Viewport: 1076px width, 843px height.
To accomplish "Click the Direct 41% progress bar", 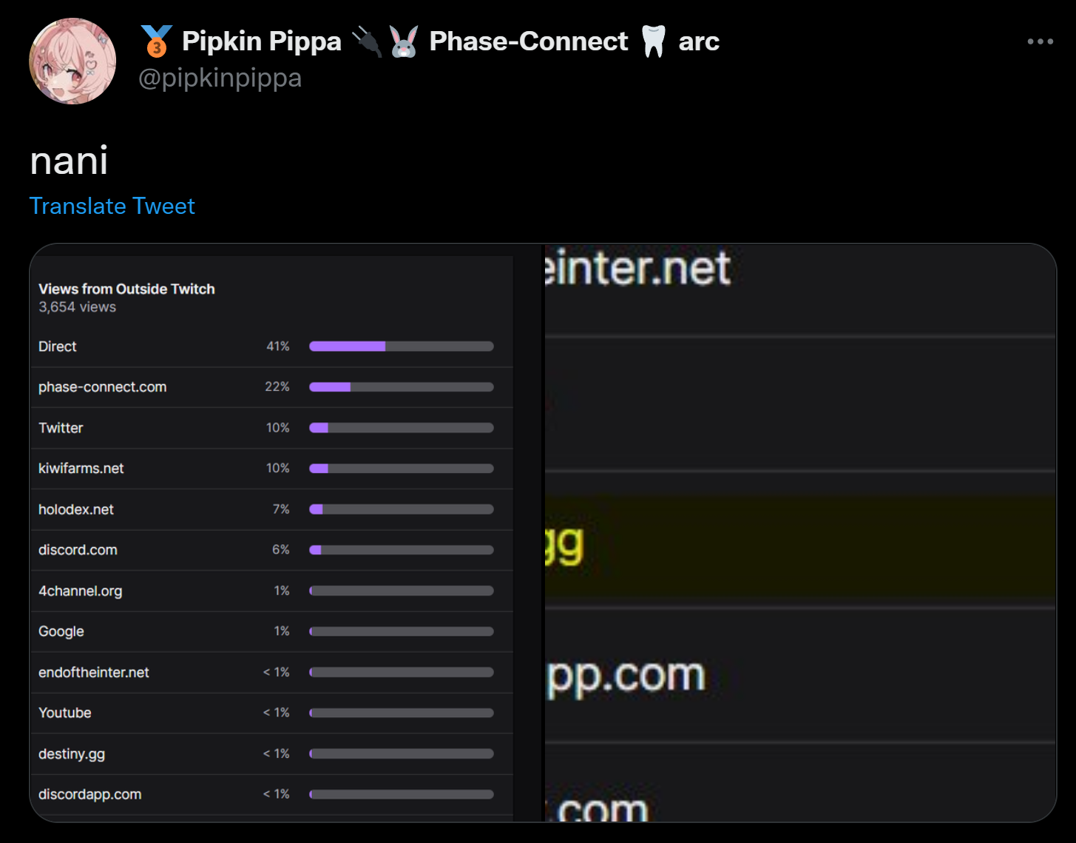I will [x=401, y=346].
